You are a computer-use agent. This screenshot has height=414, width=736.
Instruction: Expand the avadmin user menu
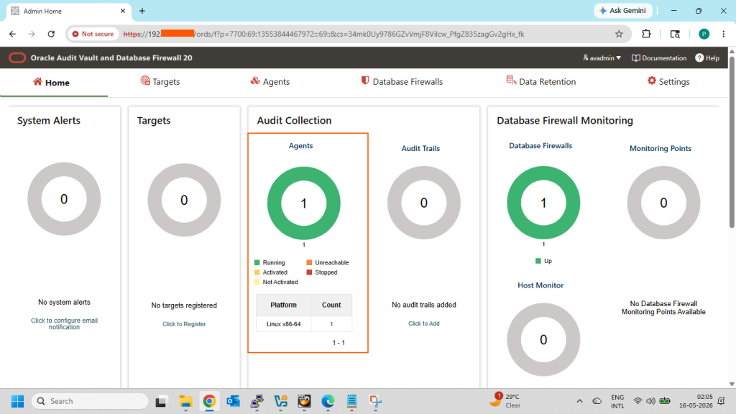(x=602, y=57)
